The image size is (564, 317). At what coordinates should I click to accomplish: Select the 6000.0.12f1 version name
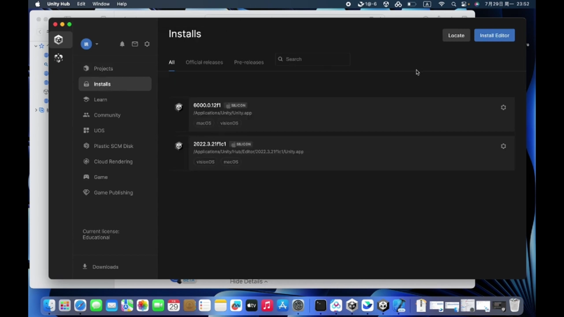point(207,105)
